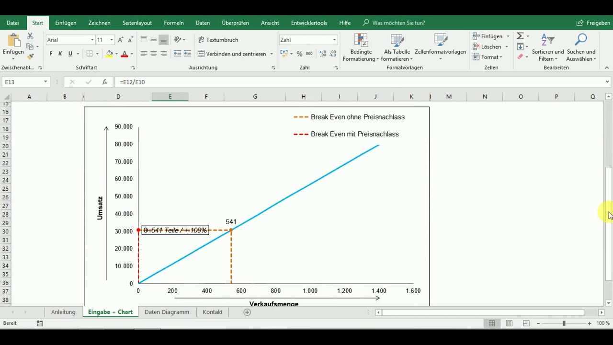Open the name box dropdown for E13
Screen dimensions: 613x345
tap(45, 82)
